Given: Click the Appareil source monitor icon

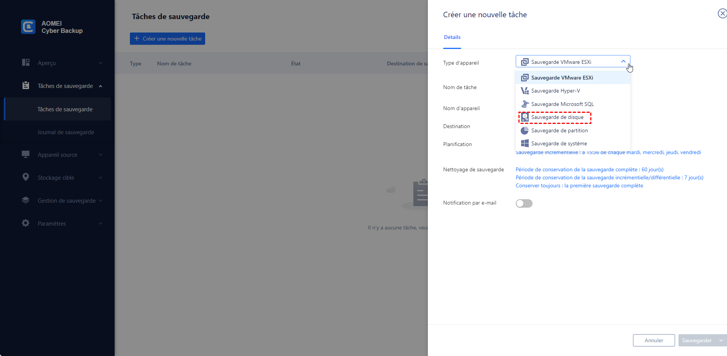Looking at the screenshot, I should click(26, 154).
